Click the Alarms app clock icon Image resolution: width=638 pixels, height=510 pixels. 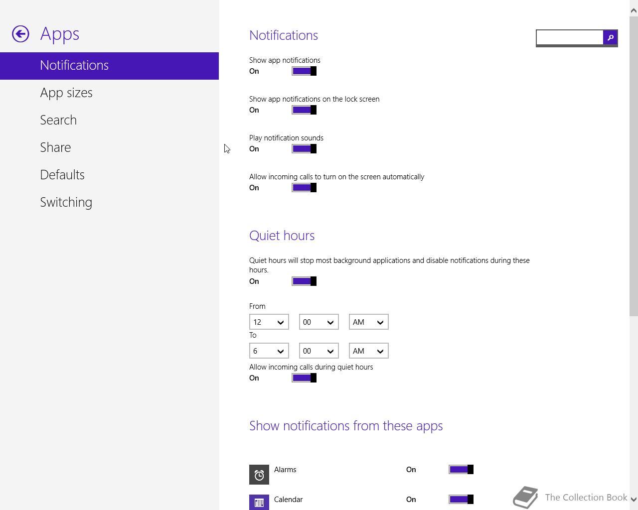coord(259,475)
